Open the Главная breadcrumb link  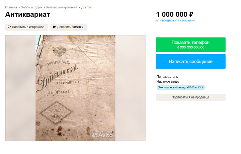click(11, 7)
